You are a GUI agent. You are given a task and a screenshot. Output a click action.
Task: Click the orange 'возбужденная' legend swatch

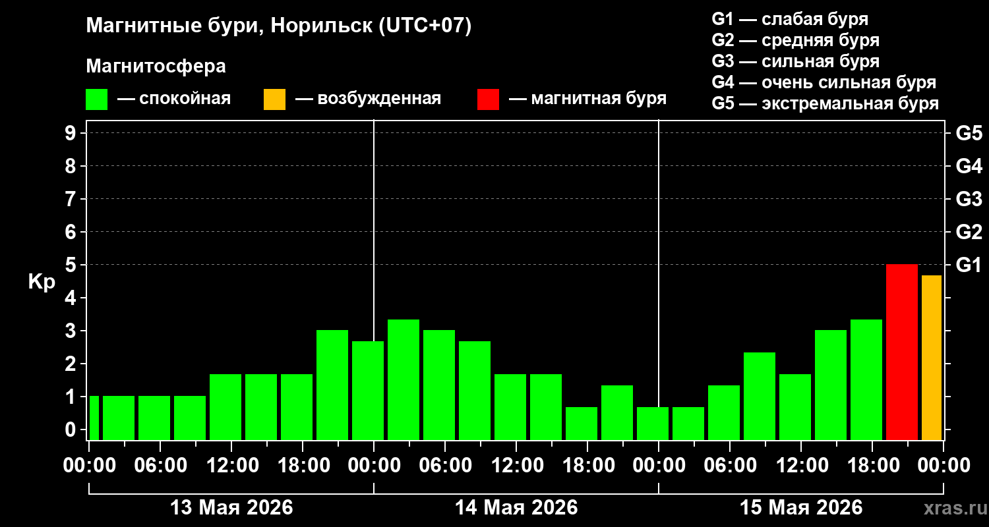tap(274, 99)
